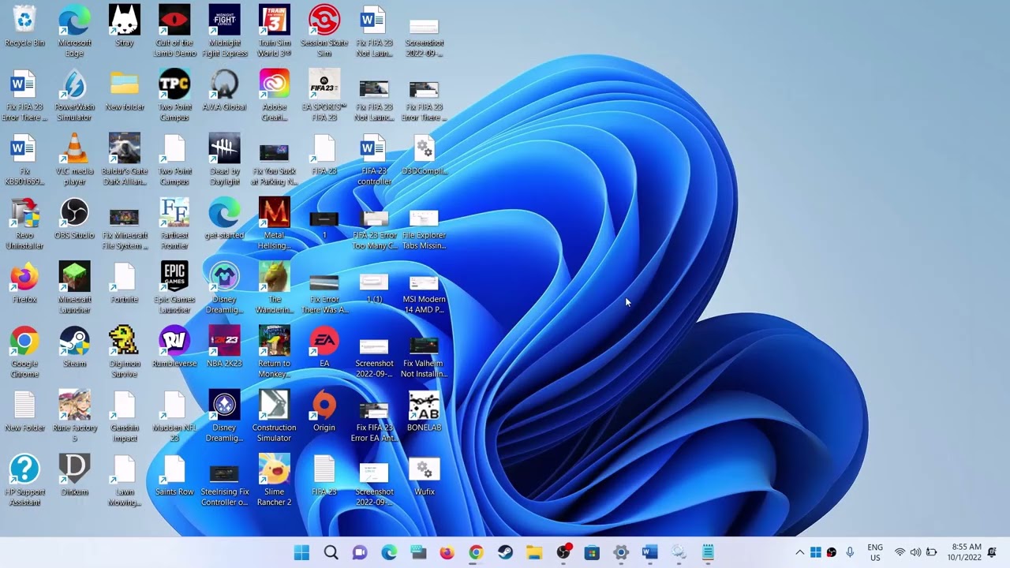Open the Chat app on the taskbar

click(x=360, y=553)
